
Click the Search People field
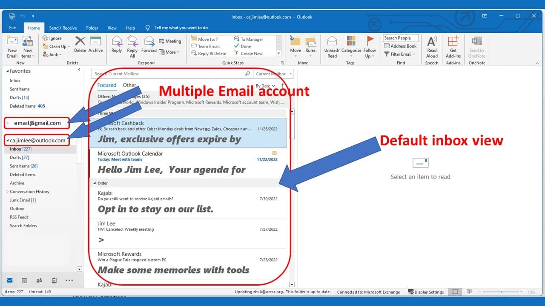point(401,38)
